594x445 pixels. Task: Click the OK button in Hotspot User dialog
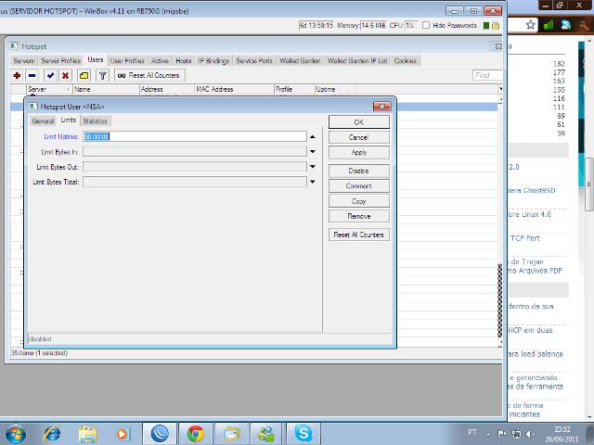pyautogui.click(x=359, y=122)
